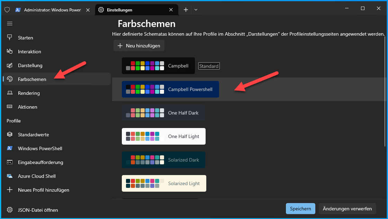Expand the new tab profile dropdown
Viewport: 388px width, 219px height.
point(196,10)
